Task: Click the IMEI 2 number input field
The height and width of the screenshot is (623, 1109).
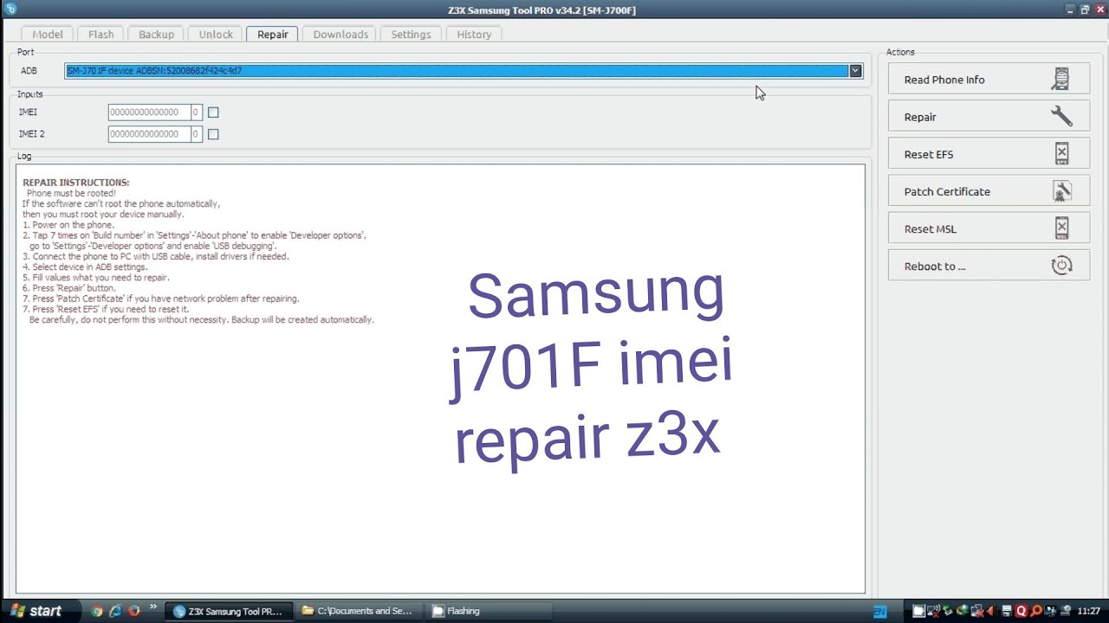Action: pyautogui.click(x=149, y=134)
